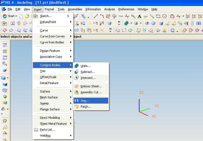Viewport: 203px width, 141px height.
Task: Open the view orientation dropdown arrow
Action: (x=8, y=109)
